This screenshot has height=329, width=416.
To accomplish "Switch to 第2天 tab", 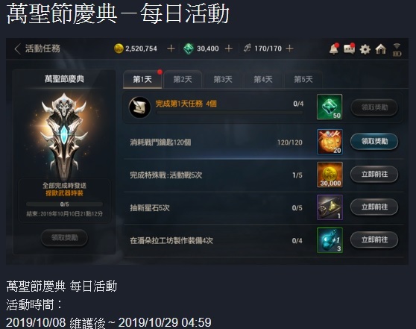I will pyautogui.click(x=183, y=79).
